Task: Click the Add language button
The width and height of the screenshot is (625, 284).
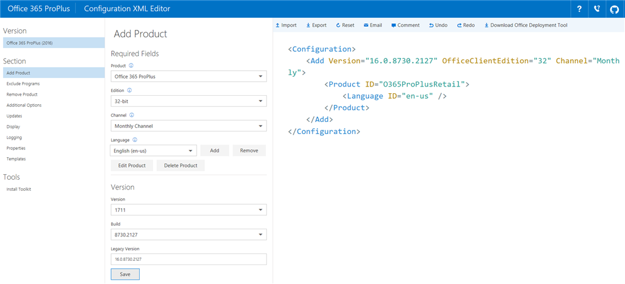Action: click(x=215, y=151)
